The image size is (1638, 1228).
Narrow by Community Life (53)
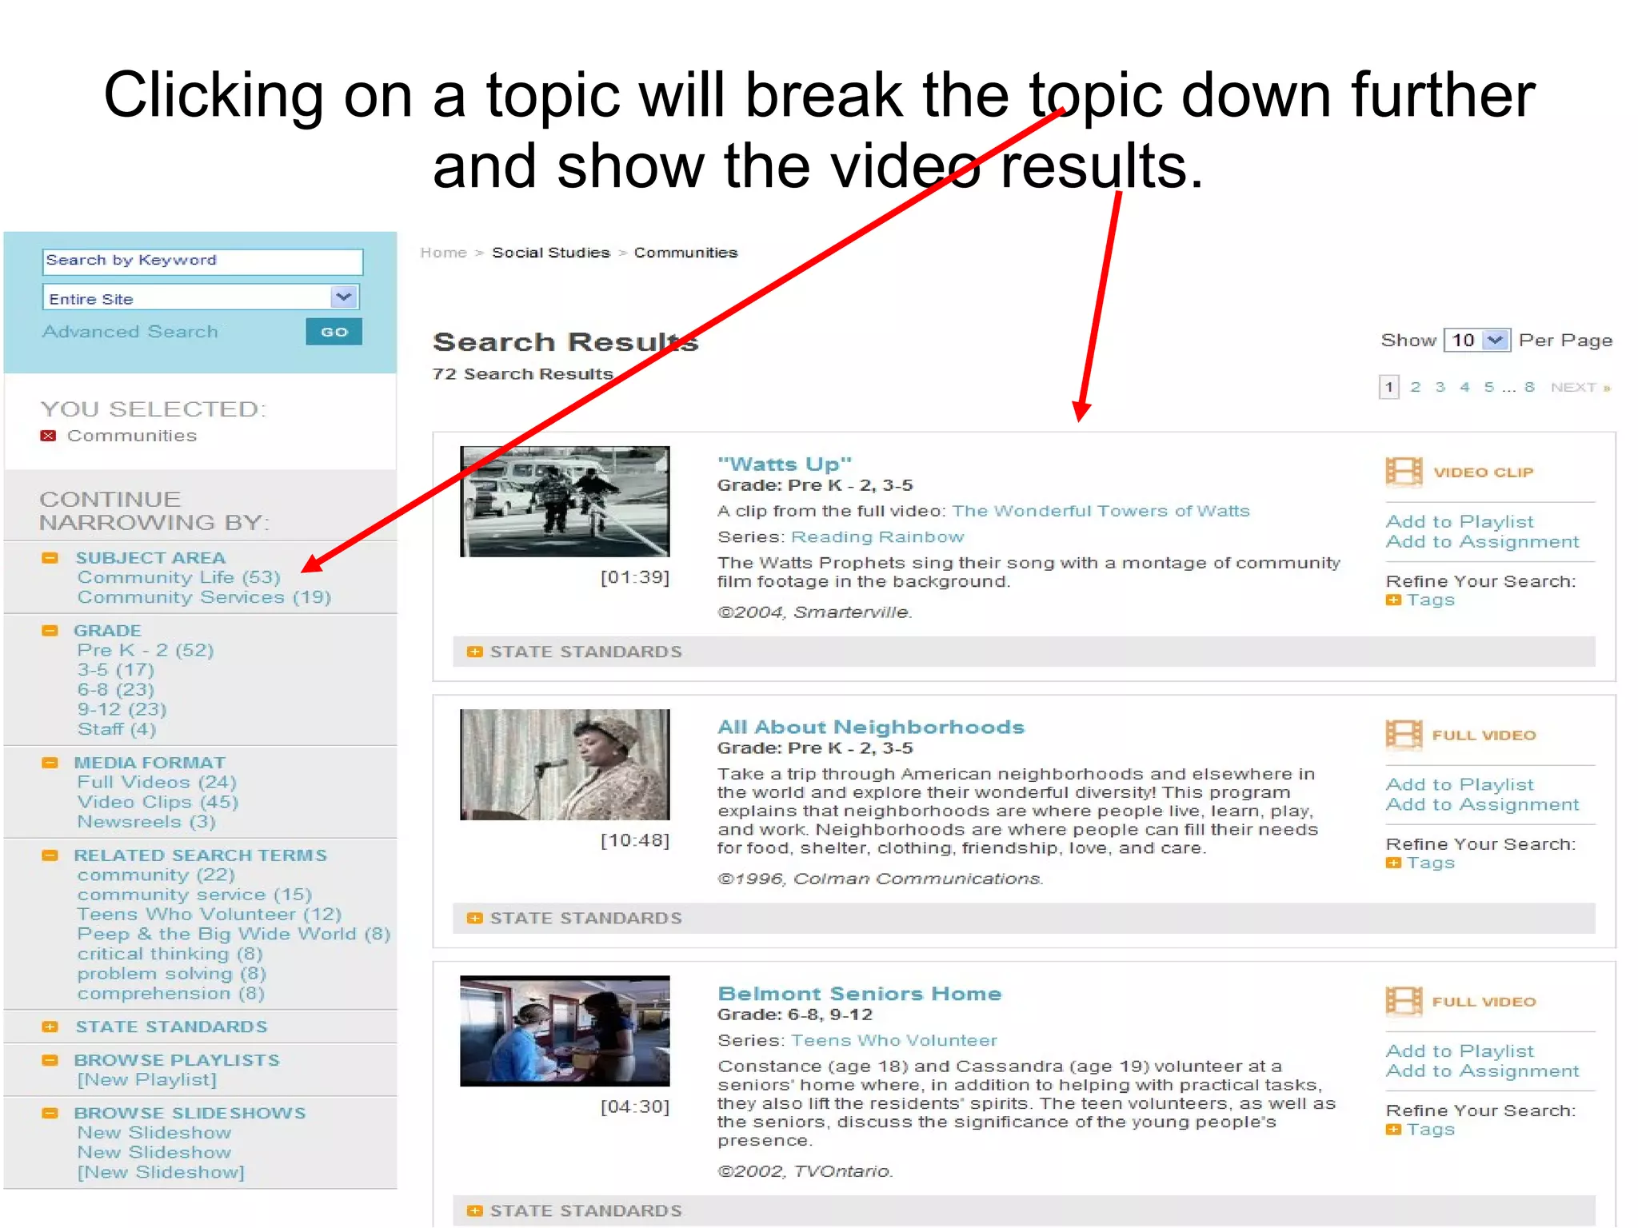(178, 577)
